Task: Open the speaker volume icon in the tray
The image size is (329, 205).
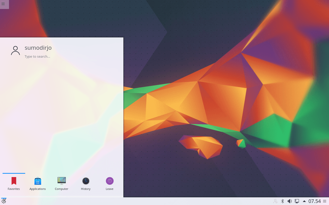Action: pyautogui.click(x=290, y=201)
